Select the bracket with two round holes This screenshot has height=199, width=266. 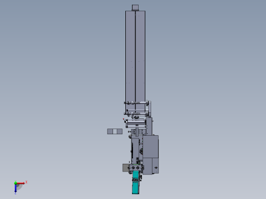tap(136, 168)
